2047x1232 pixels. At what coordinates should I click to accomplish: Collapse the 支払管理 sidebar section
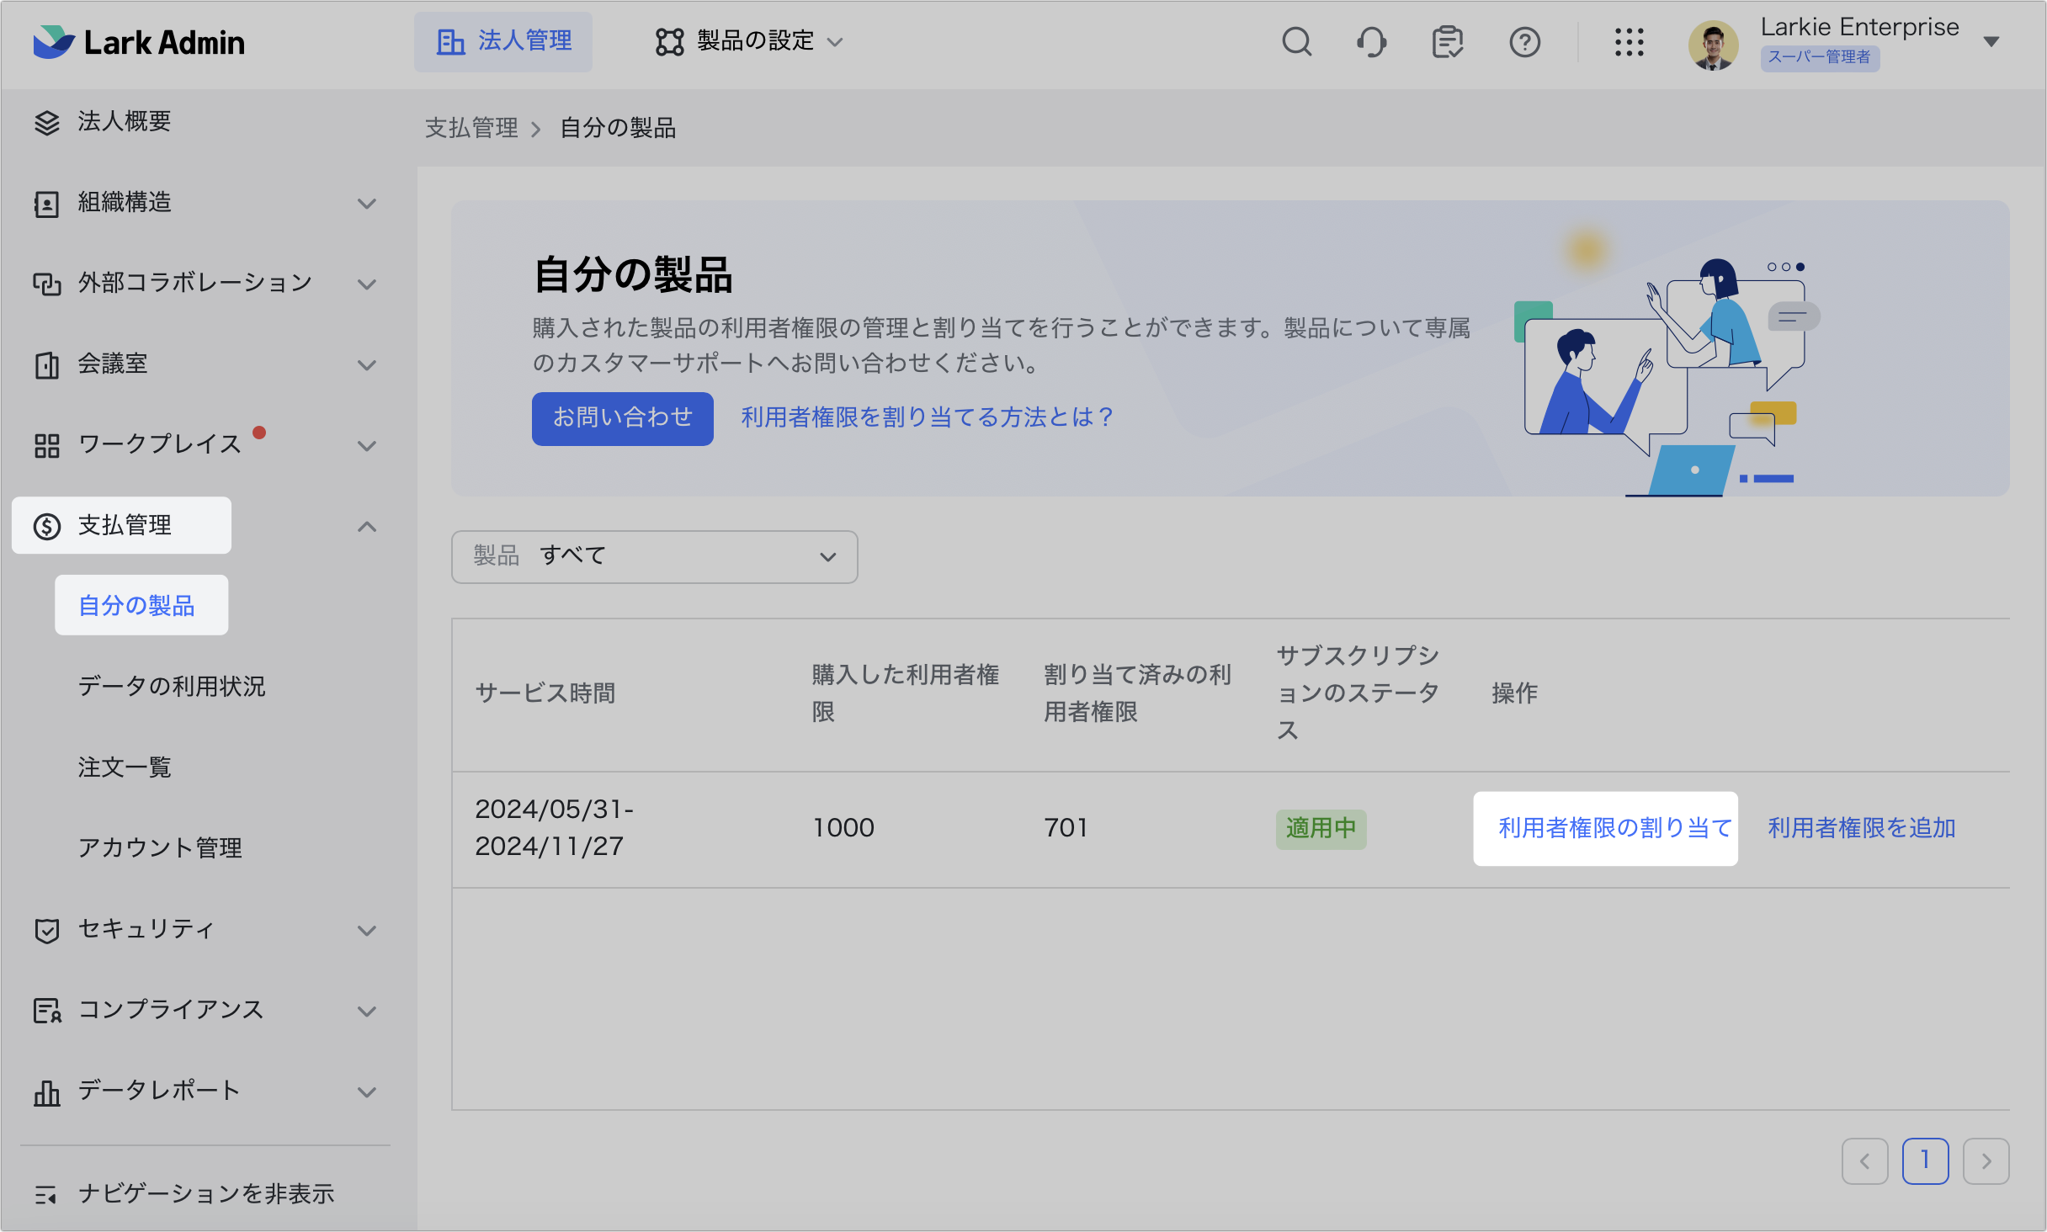tap(366, 527)
